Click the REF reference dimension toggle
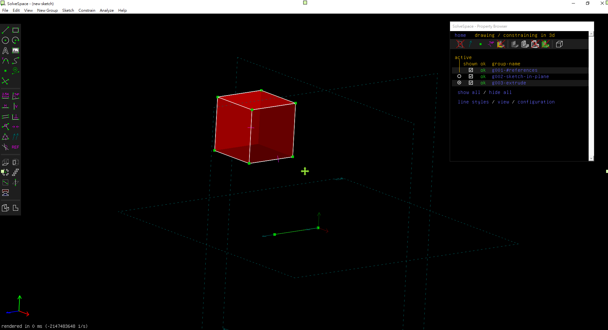The image size is (608, 330). pos(16,147)
